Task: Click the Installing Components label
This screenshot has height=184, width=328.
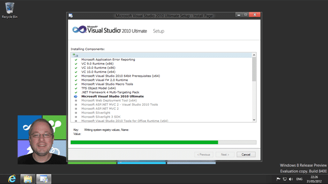Action: click(x=88, y=49)
